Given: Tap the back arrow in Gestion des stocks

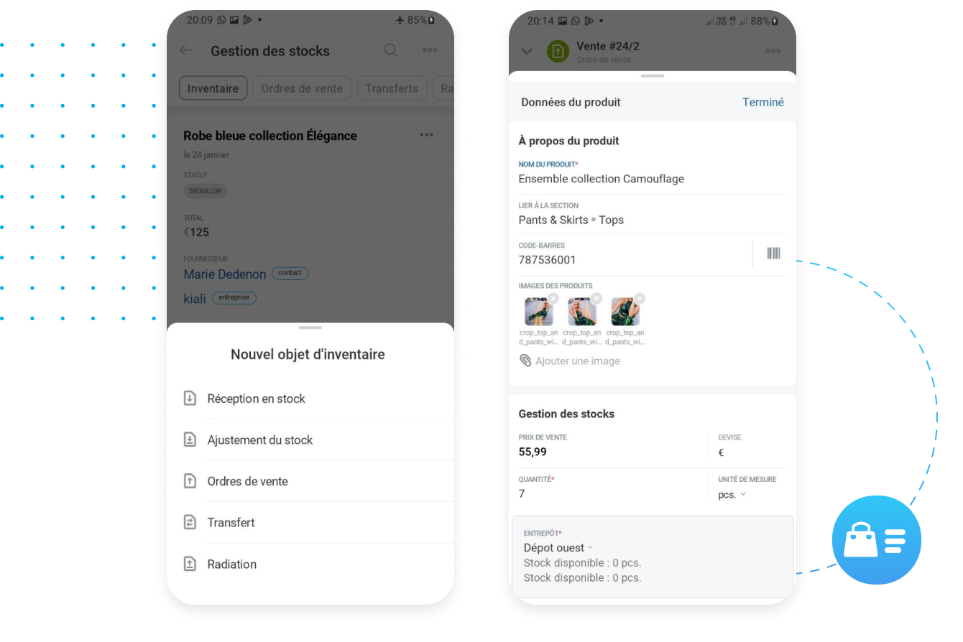Looking at the screenshot, I should (186, 50).
